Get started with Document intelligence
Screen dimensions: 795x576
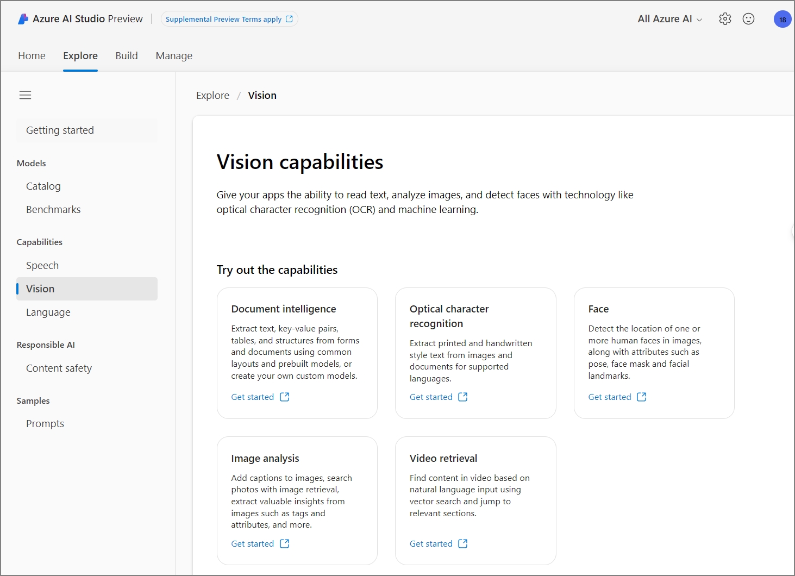253,397
